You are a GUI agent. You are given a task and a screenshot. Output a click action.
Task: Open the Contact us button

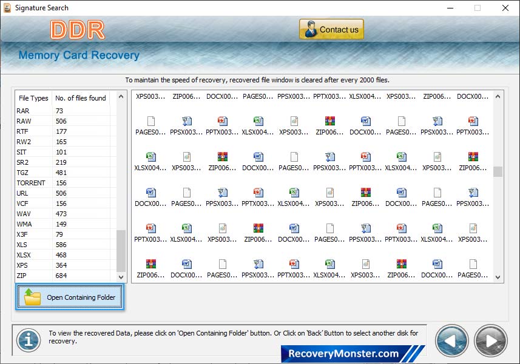[x=331, y=29]
